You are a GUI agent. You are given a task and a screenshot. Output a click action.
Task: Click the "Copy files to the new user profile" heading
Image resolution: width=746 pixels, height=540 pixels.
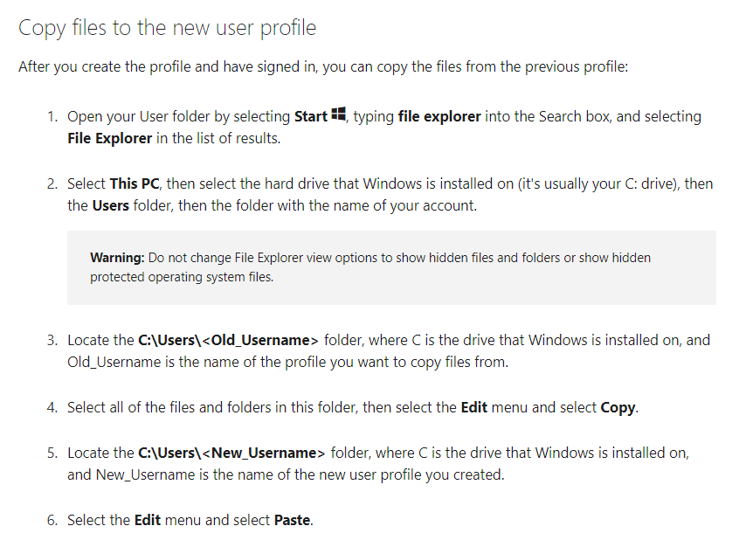(167, 28)
